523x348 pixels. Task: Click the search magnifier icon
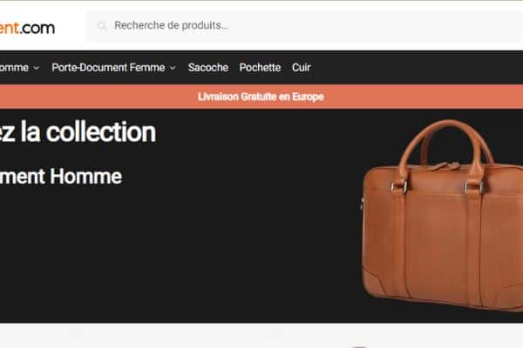coord(101,25)
